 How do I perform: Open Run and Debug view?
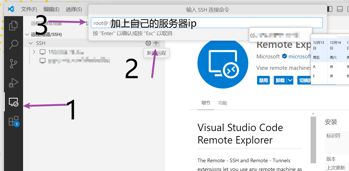pos(14,83)
